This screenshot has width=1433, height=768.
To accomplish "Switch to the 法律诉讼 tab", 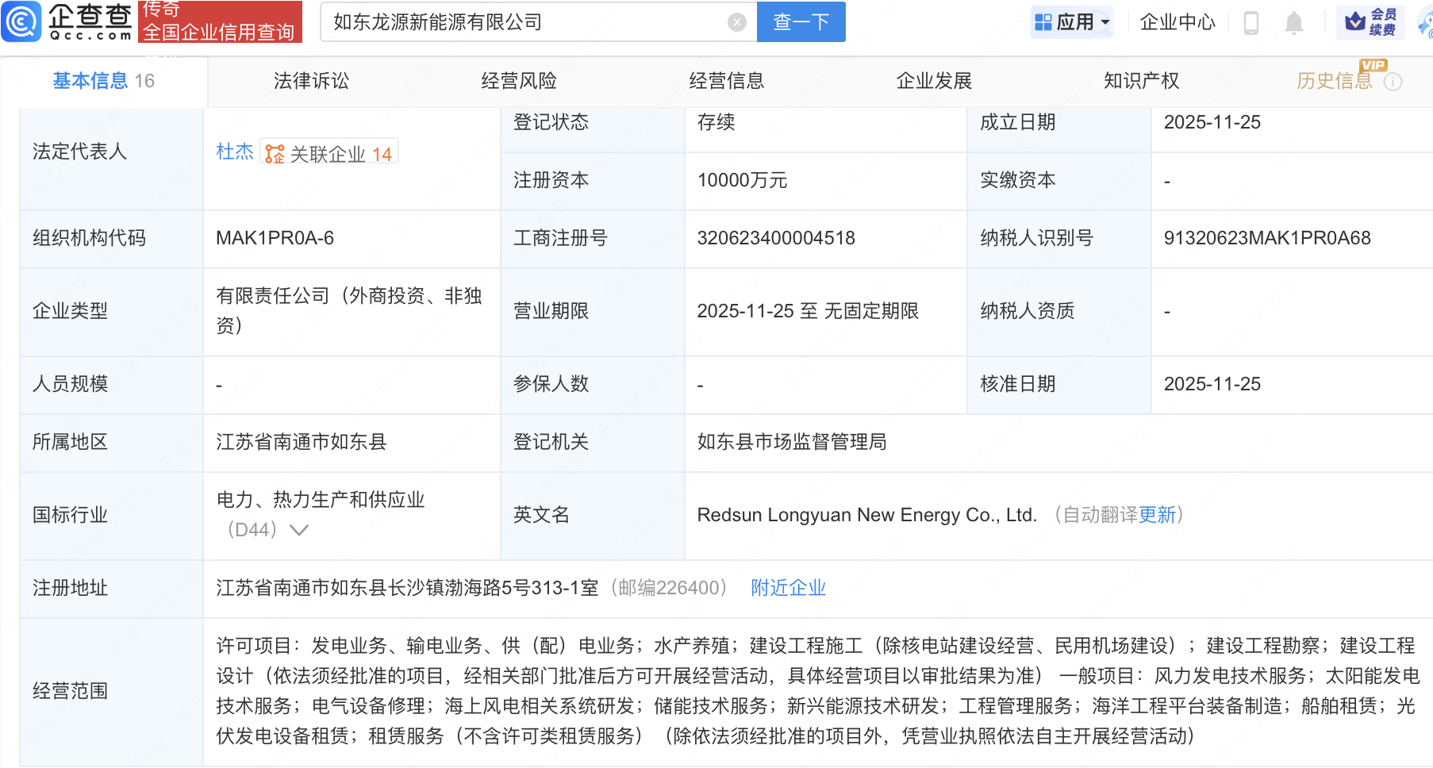I will point(311,81).
